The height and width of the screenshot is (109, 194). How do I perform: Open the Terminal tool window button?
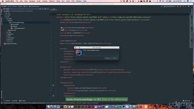click(x=7, y=101)
